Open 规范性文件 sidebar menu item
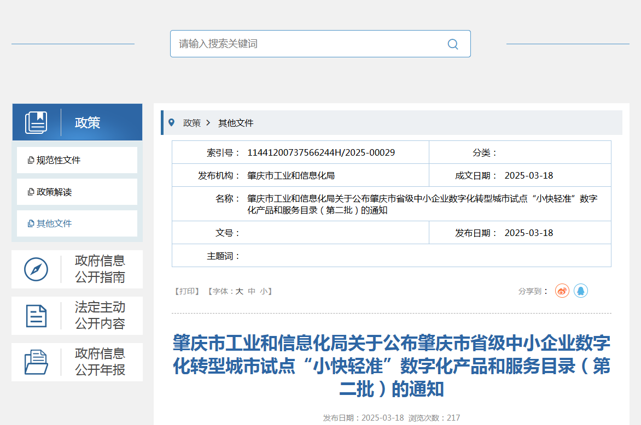The image size is (641, 425). (x=59, y=160)
